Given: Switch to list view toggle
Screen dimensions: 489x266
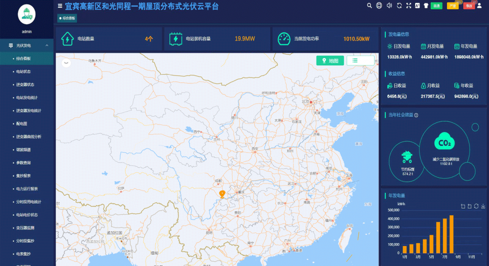Looking at the screenshot, I should 360,61.
